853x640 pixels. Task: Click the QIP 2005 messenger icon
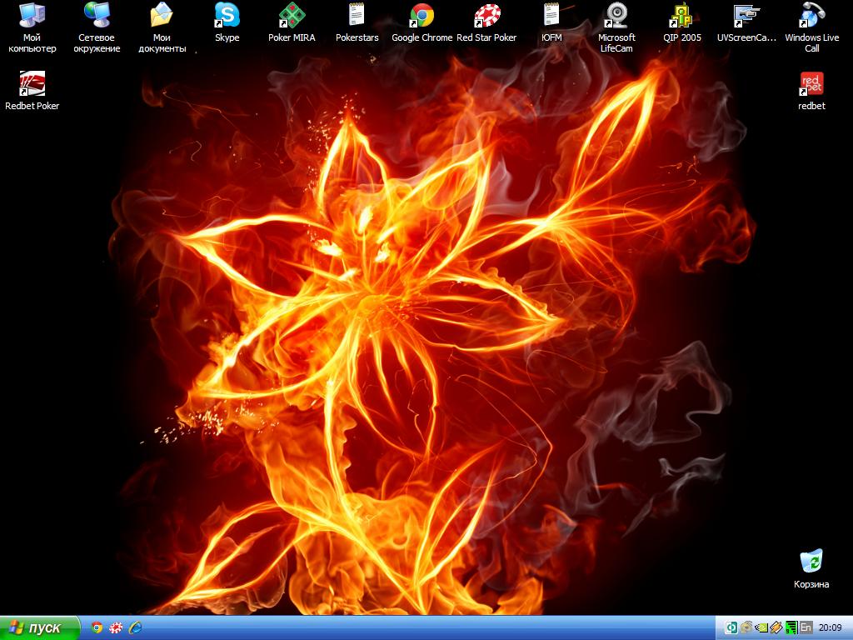(681, 16)
